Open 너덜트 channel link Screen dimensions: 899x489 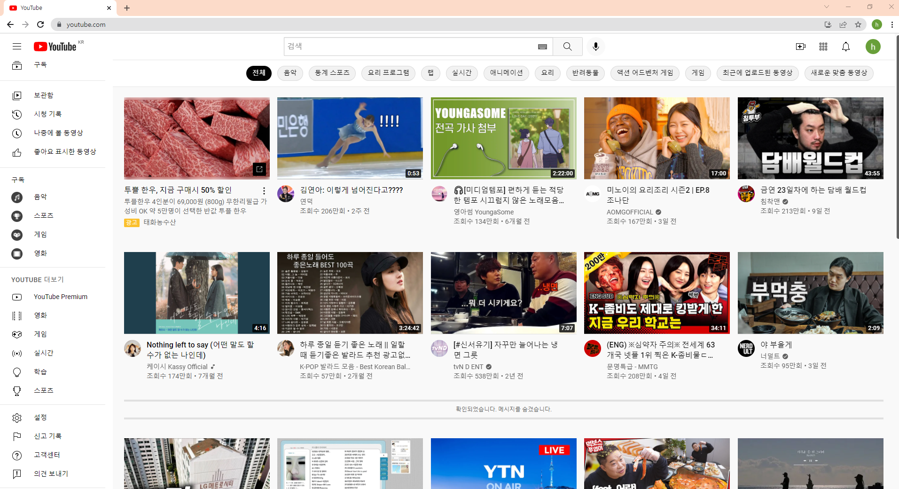(770, 356)
